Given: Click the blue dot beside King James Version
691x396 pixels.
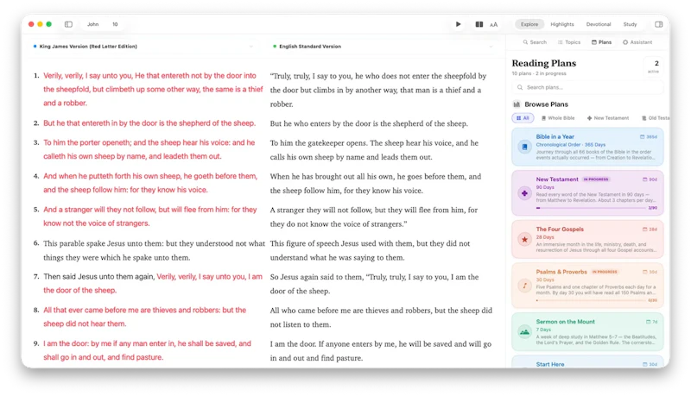Looking at the screenshot, I should pyautogui.click(x=35, y=47).
